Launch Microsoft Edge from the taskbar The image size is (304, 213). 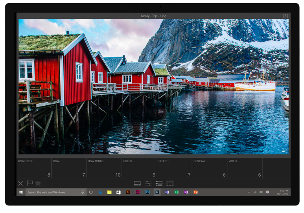[x=100, y=192]
